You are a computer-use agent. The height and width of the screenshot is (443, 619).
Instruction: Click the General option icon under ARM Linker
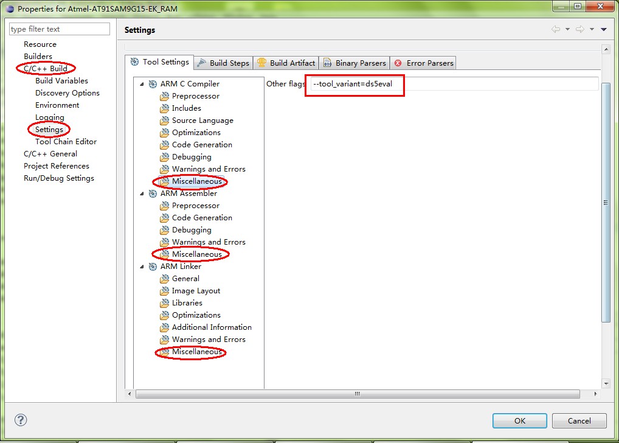pyautogui.click(x=164, y=279)
